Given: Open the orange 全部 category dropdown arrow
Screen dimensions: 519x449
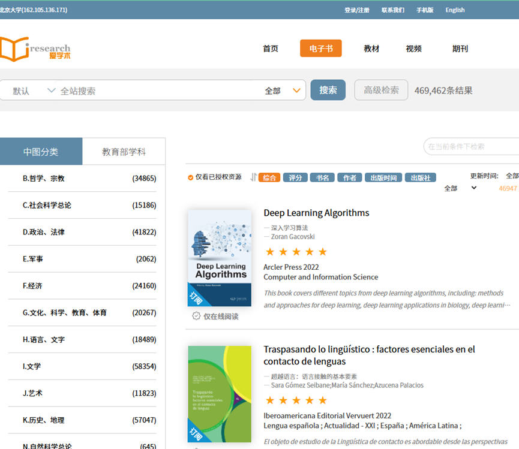Looking at the screenshot, I should coord(296,91).
